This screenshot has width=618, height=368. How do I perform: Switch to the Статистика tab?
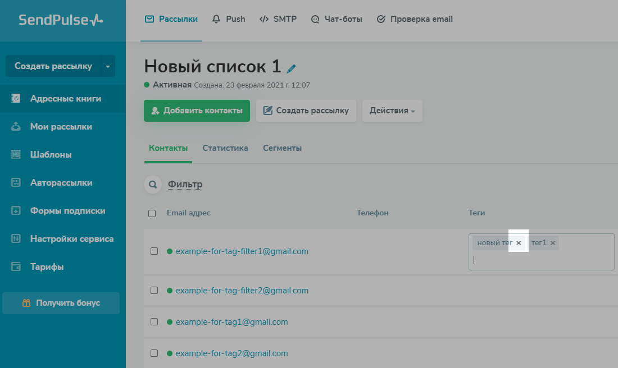coord(225,149)
